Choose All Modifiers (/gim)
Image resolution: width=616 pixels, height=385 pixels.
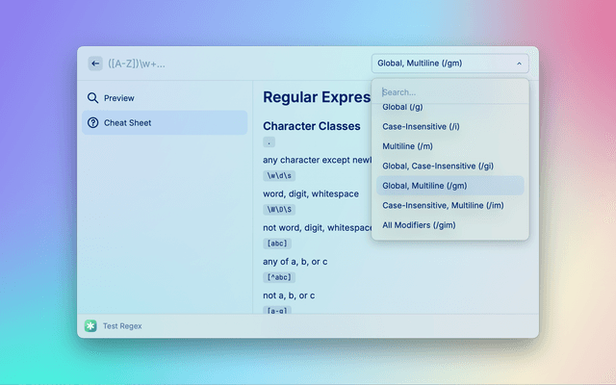click(x=419, y=225)
